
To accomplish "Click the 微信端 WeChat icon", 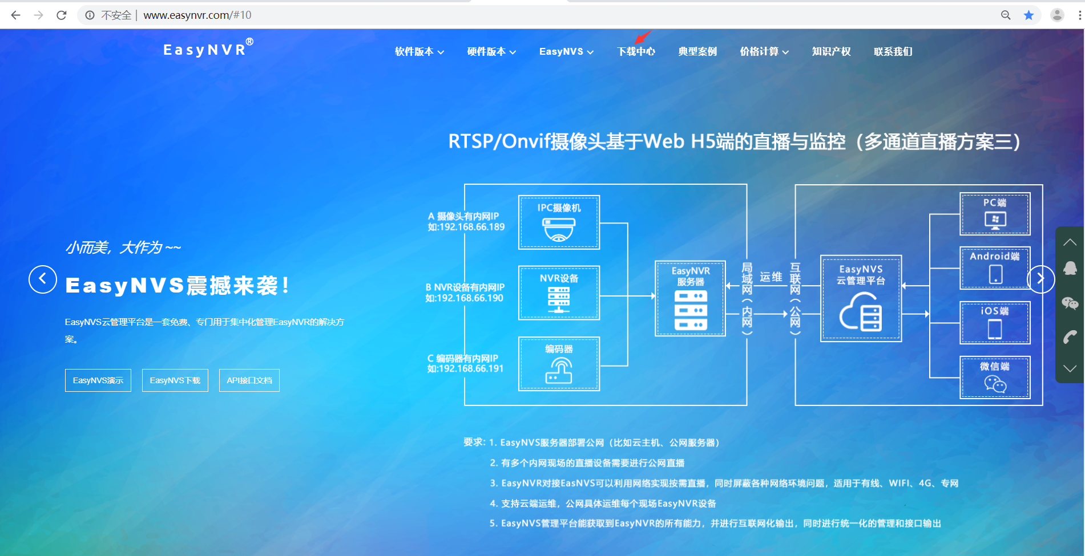I will 995,384.
